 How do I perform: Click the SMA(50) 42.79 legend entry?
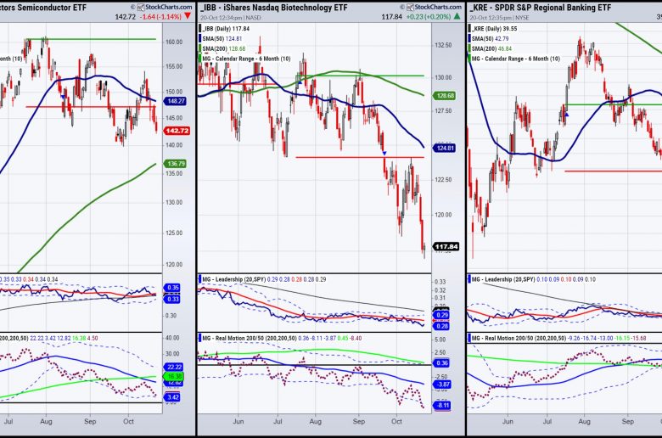[x=491, y=38]
